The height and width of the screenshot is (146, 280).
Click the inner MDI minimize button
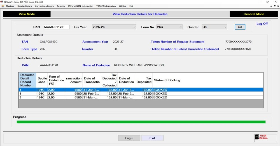click(x=271, y=6)
